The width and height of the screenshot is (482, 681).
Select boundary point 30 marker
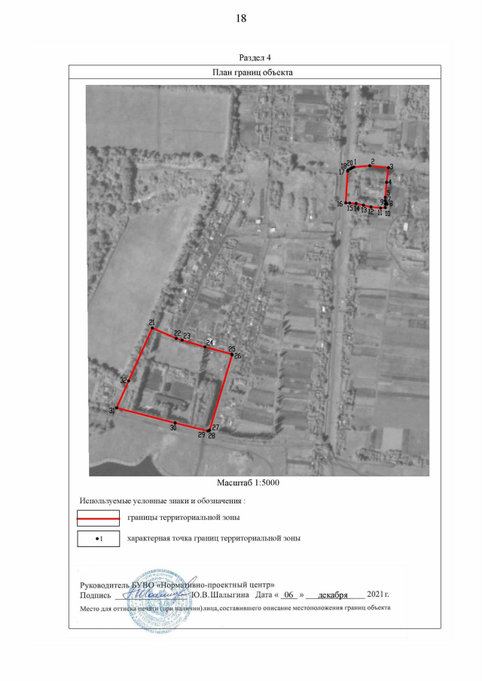(x=175, y=422)
